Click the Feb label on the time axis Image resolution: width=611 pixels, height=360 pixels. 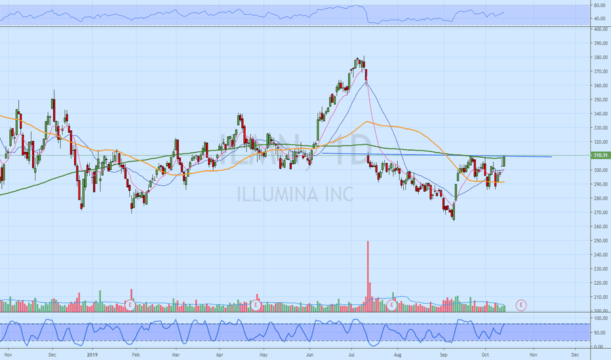click(136, 355)
